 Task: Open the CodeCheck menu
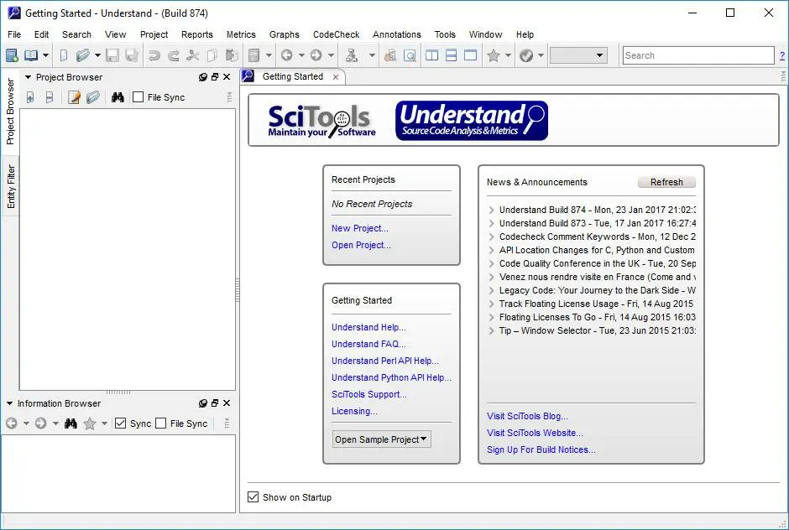[x=336, y=34]
